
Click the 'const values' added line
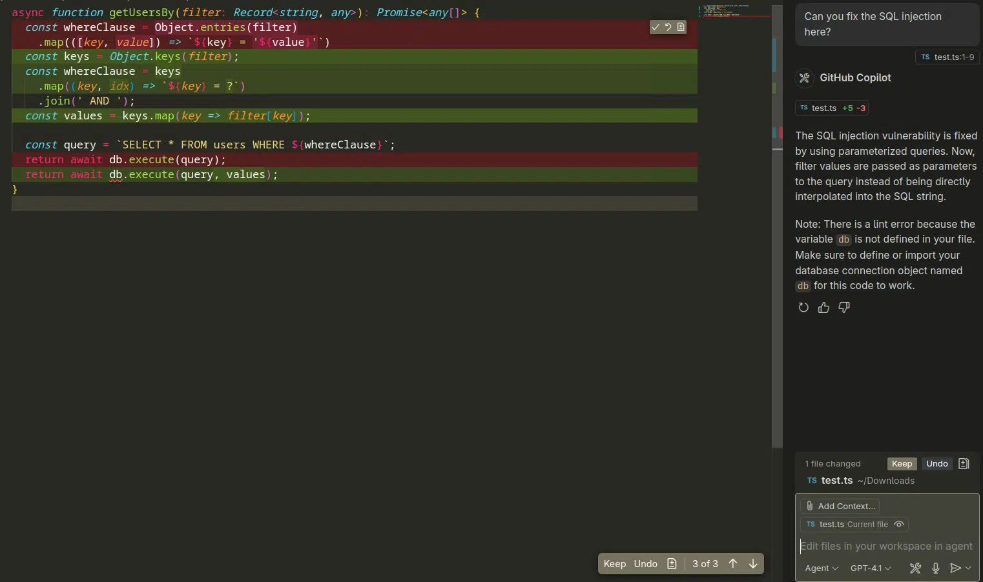pos(355,116)
